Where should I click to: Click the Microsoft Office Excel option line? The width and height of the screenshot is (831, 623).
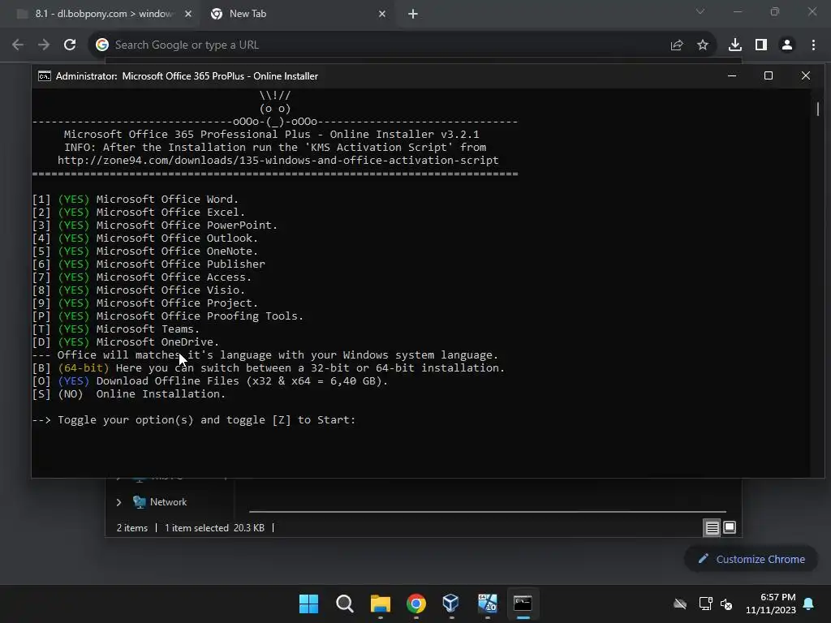(138, 212)
